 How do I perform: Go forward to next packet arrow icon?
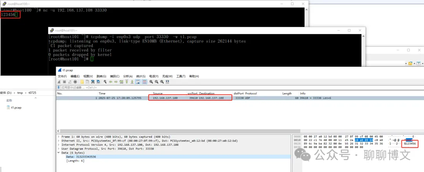coord(116,82)
